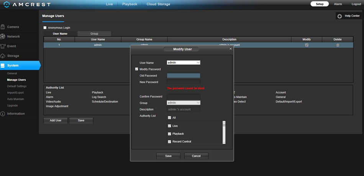Toggle the All authority checkbox
The image size is (364, 176).
[x=169, y=117]
